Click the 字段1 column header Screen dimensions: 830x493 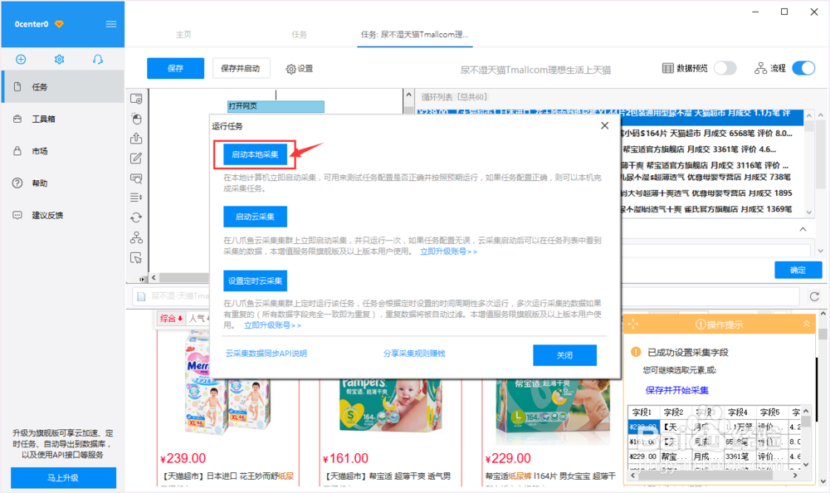click(x=642, y=412)
